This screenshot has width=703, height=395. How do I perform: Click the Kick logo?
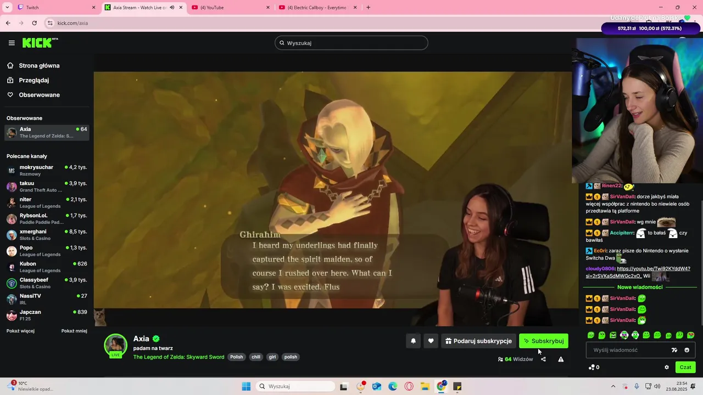click(40, 43)
